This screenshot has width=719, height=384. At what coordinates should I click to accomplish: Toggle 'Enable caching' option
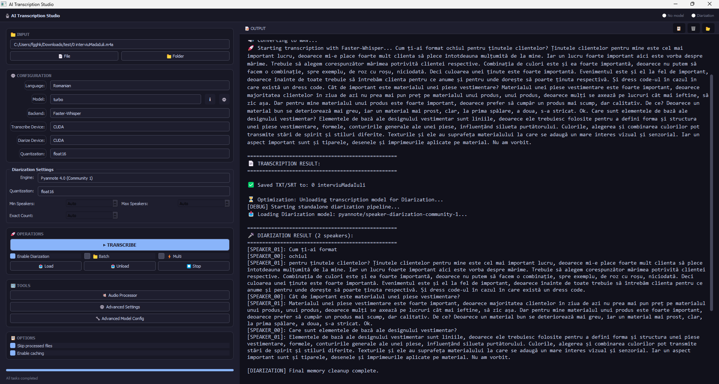[13, 353]
